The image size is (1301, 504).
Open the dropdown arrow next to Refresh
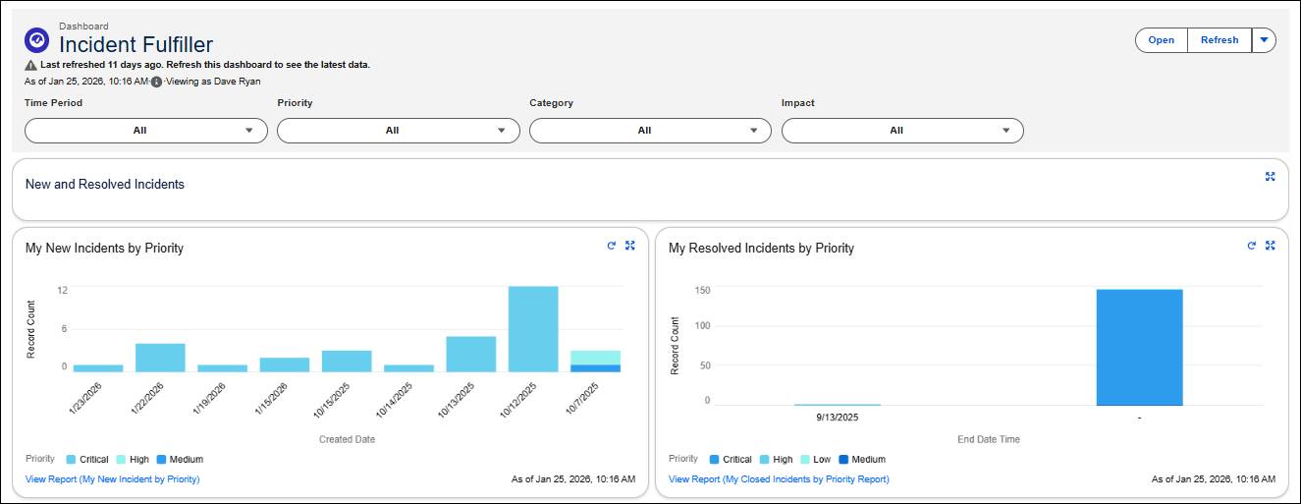[x=1265, y=40]
